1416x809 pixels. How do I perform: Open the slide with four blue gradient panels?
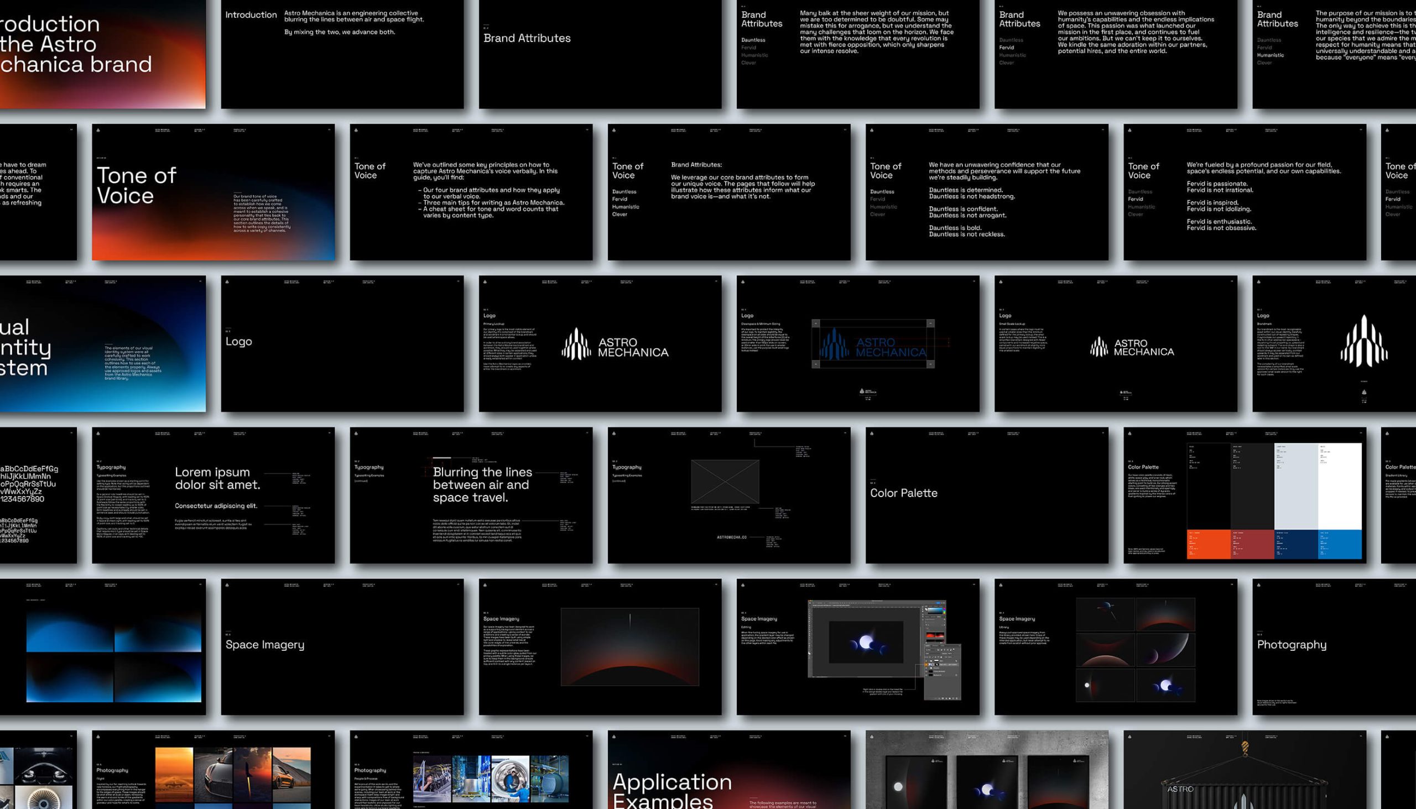pyautogui.click(x=103, y=647)
